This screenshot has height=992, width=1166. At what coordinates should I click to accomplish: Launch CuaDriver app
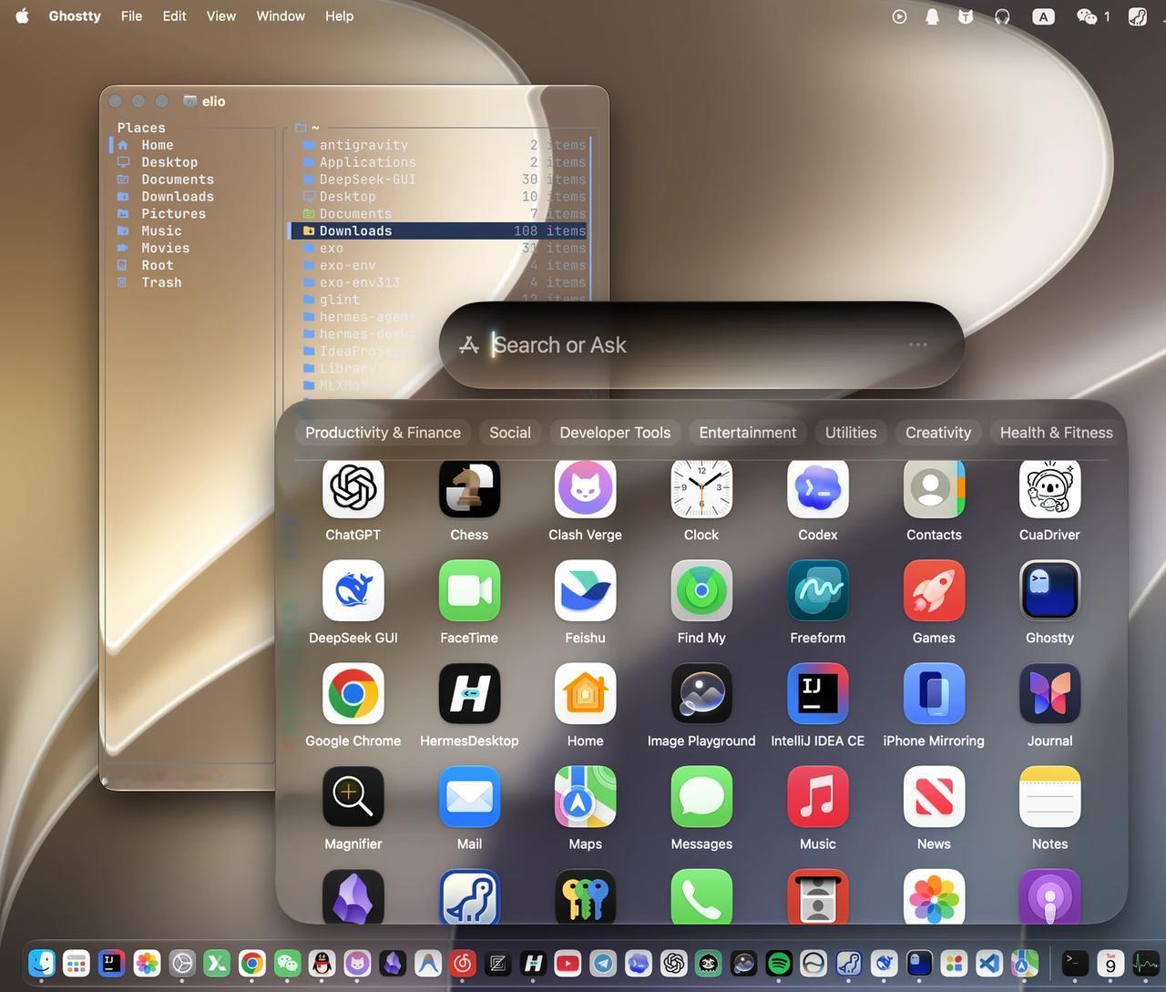point(1050,487)
